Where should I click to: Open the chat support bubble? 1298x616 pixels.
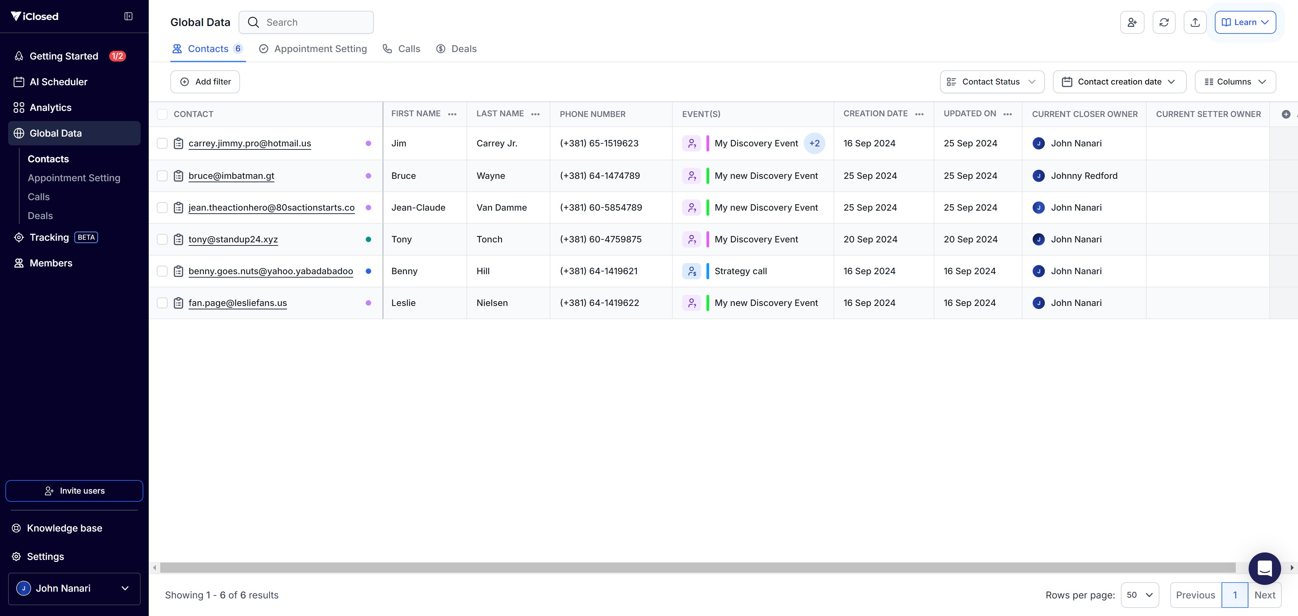(x=1264, y=568)
